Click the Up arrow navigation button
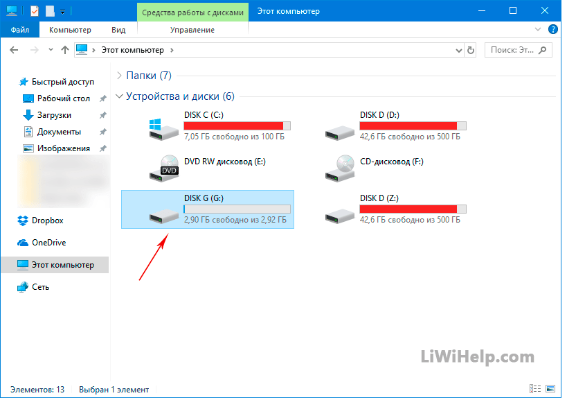Viewport: 567px width, 398px height. [65, 50]
